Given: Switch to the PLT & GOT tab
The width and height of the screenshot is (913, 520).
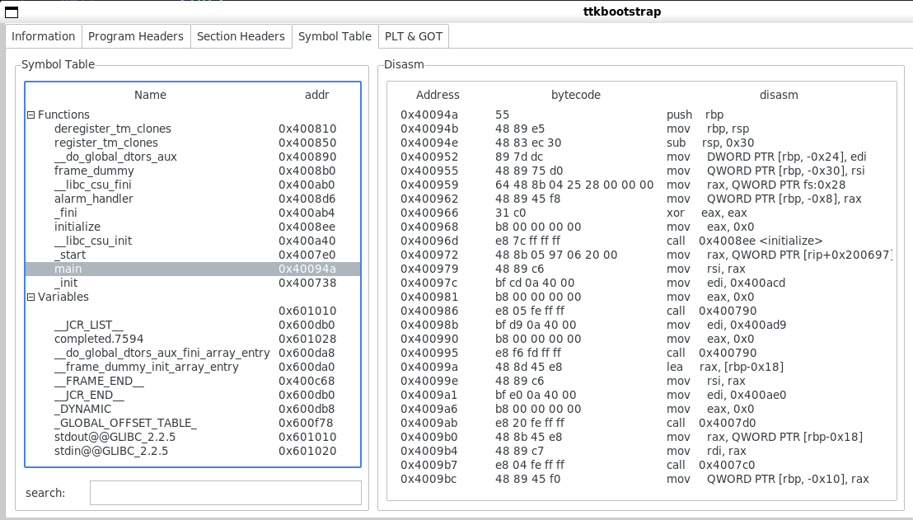Looking at the screenshot, I should [x=414, y=36].
